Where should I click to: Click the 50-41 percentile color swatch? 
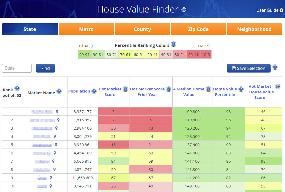152,54
